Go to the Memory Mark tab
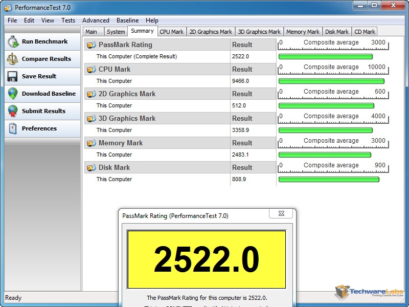This screenshot has width=409, height=307. pos(303,32)
